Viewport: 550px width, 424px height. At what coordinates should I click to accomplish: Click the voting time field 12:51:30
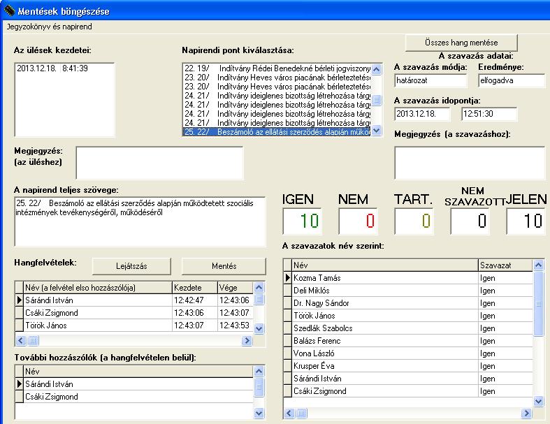(x=489, y=114)
